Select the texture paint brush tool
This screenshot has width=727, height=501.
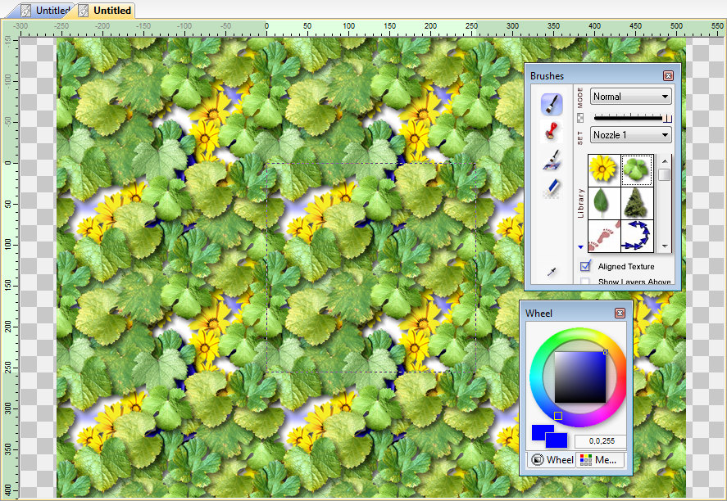pyautogui.click(x=552, y=160)
